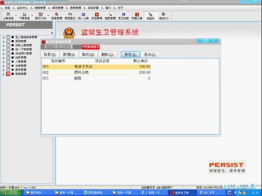The image size is (262, 196).
Task: Close the left navigation panel with X
Action: click(x=52, y=33)
